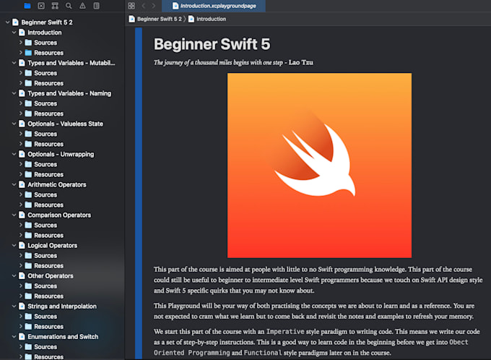Click Resources folder icon under Other Operators
Viewport: 491px width, 360px height.
click(28, 296)
